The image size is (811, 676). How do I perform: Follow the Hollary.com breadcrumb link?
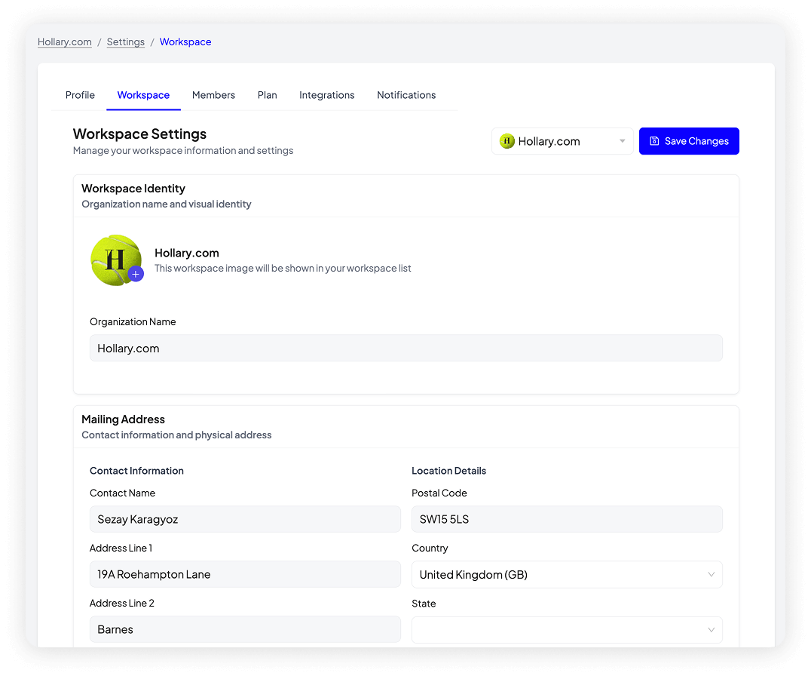[x=65, y=42]
